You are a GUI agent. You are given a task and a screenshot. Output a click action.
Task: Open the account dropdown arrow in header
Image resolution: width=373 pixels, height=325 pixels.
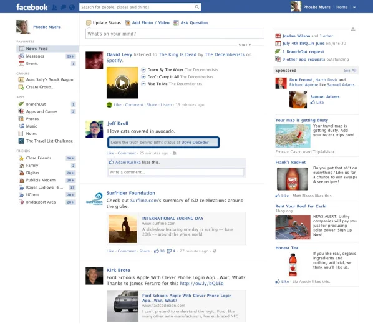point(354,7)
